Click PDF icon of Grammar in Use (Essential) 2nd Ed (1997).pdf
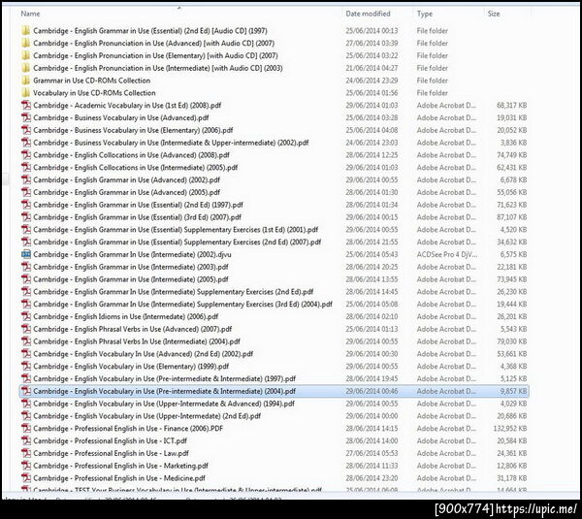The height and width of the screenshot is (519, 582). coord(26,205)
